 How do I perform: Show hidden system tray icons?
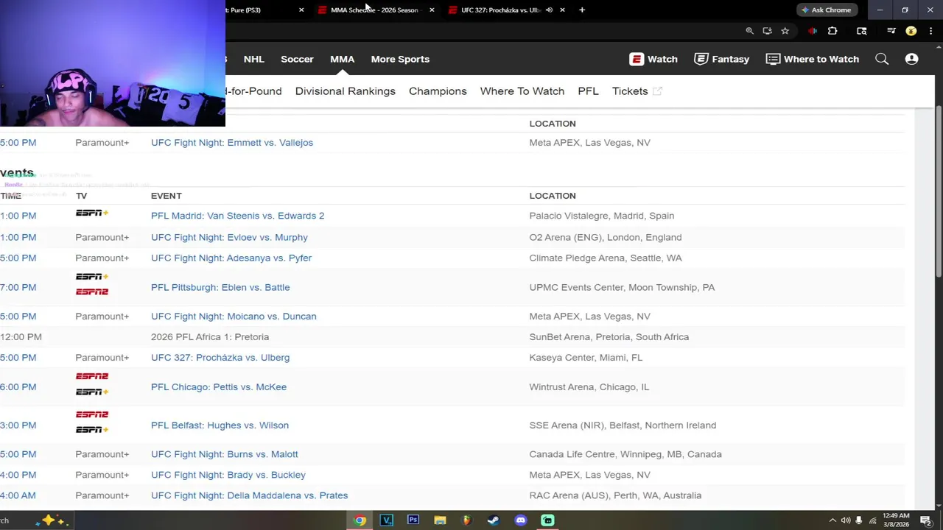(x=832, y=520)
